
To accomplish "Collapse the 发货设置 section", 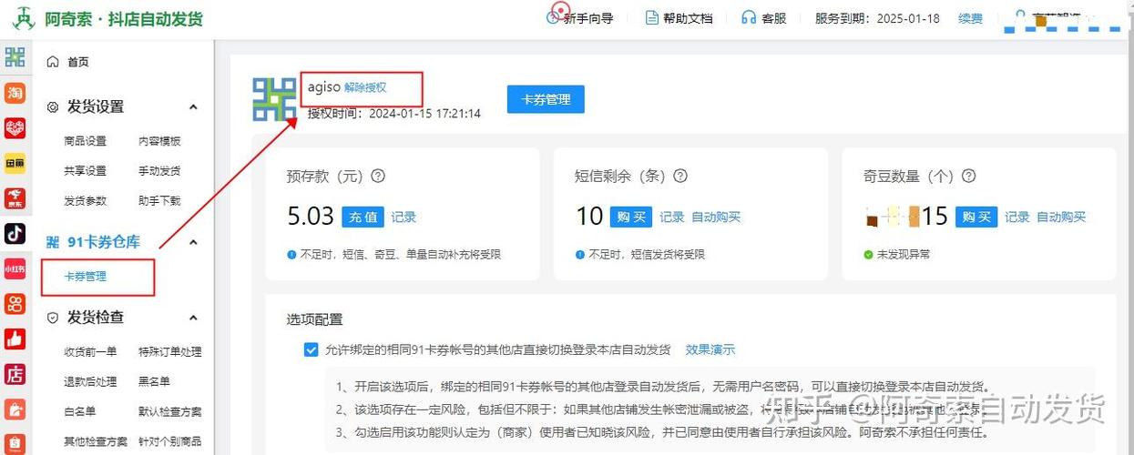I will pos(193,106).
